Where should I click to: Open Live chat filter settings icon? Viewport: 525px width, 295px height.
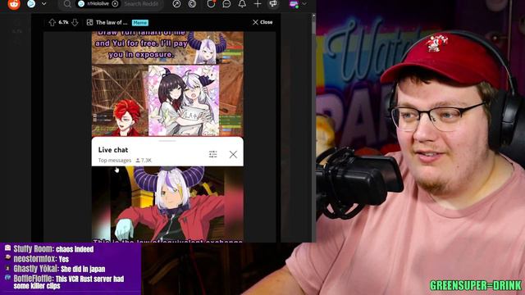point(213,154)
